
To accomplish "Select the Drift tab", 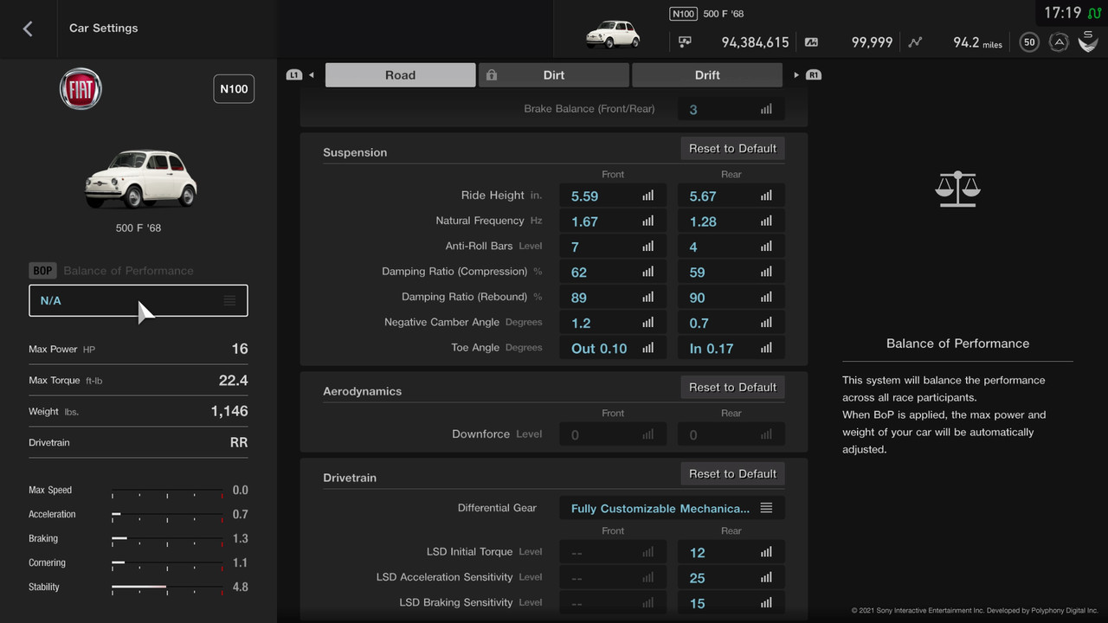I will tap(707, 75).
